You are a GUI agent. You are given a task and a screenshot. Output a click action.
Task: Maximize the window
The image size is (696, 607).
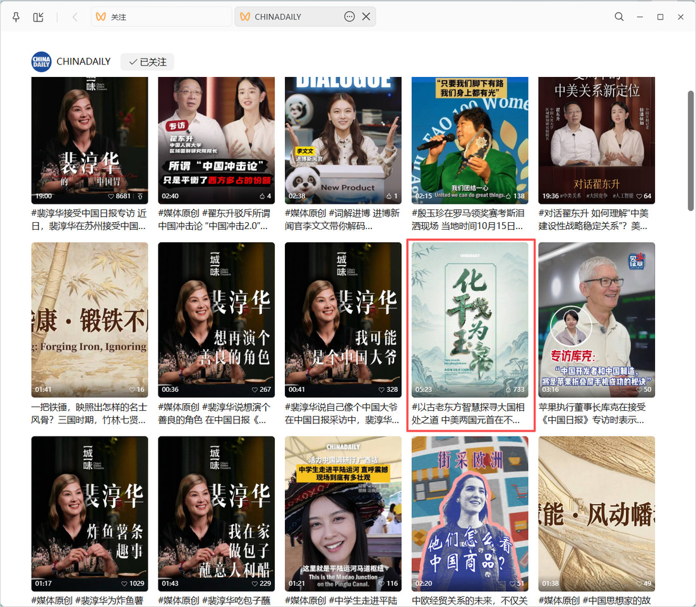pyautogui.click(x=661, y=17)
